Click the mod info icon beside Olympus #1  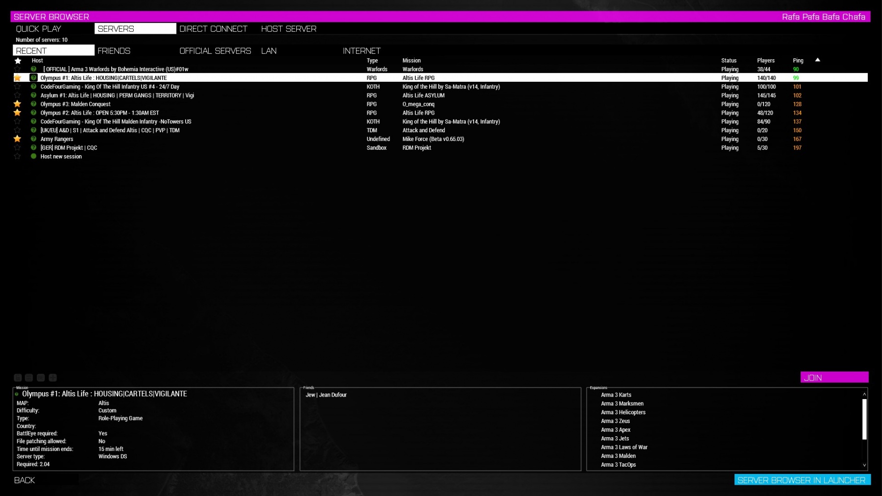[32, 77]
